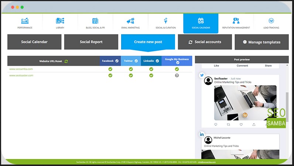The image size is (294, 166).
Task: Toggle Twitter check for www.seosamba.com
Action: (131, 69)
